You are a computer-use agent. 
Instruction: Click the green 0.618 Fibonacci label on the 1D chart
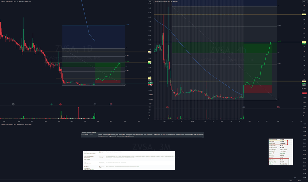click(127, 62)
